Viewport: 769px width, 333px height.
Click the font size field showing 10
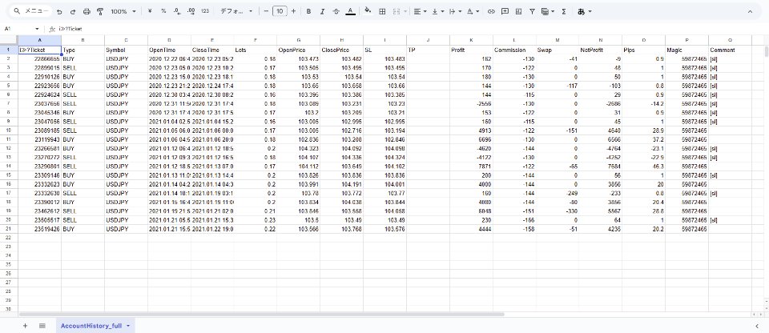[x=280, y=11]
